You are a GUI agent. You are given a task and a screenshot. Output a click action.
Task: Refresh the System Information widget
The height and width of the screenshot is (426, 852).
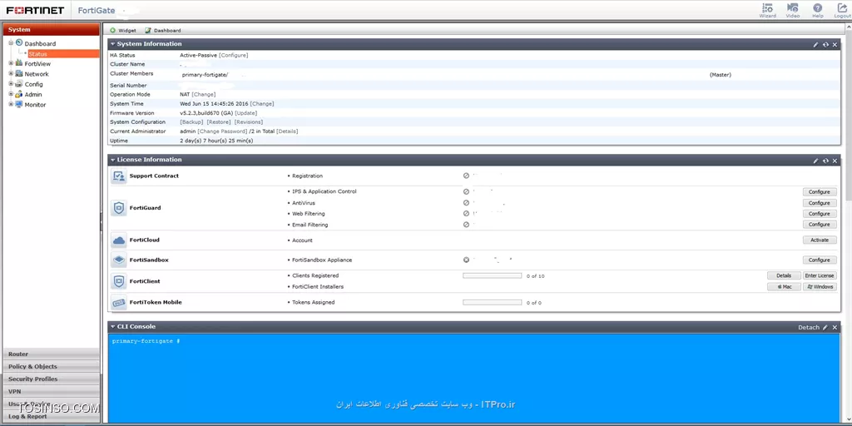(825, 45)
